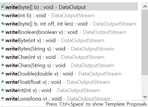Click the green method icon next to writeChar
This screenshot has width=148, height=107.
tap(3, 57)
